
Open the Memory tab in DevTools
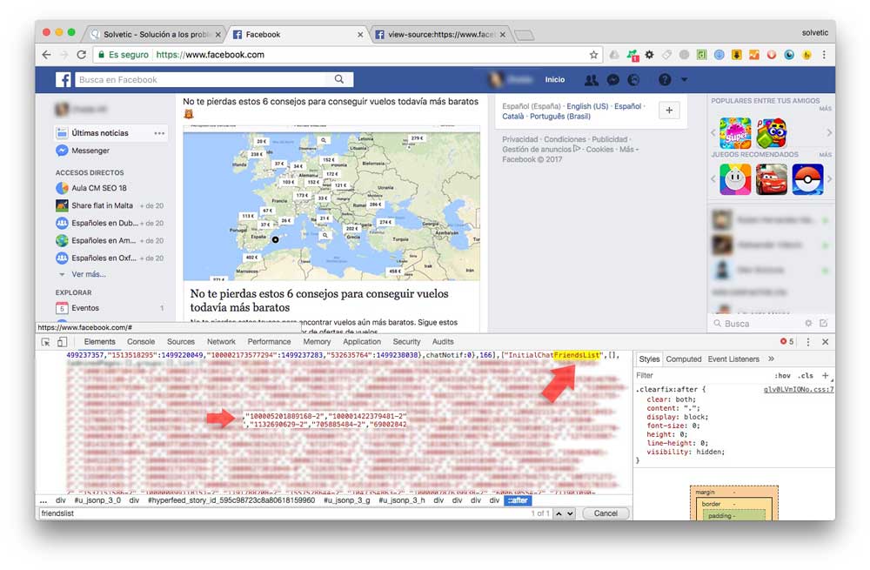click(317, 342)
